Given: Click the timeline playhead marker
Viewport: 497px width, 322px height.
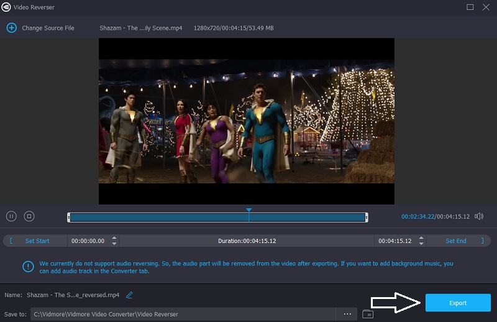Looking at the screenshot, I should [248, 211].
